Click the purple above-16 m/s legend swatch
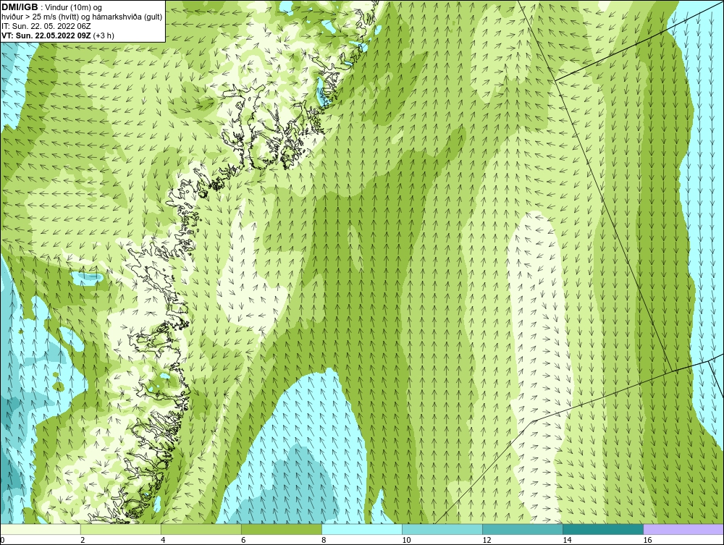This screenshot has width=724, height=545. pyautogui.click(x=683, y=529)
